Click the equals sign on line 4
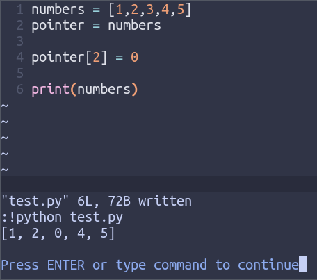Image resolution: width=317 pixels, height=280 pixels. pos(119,58)
